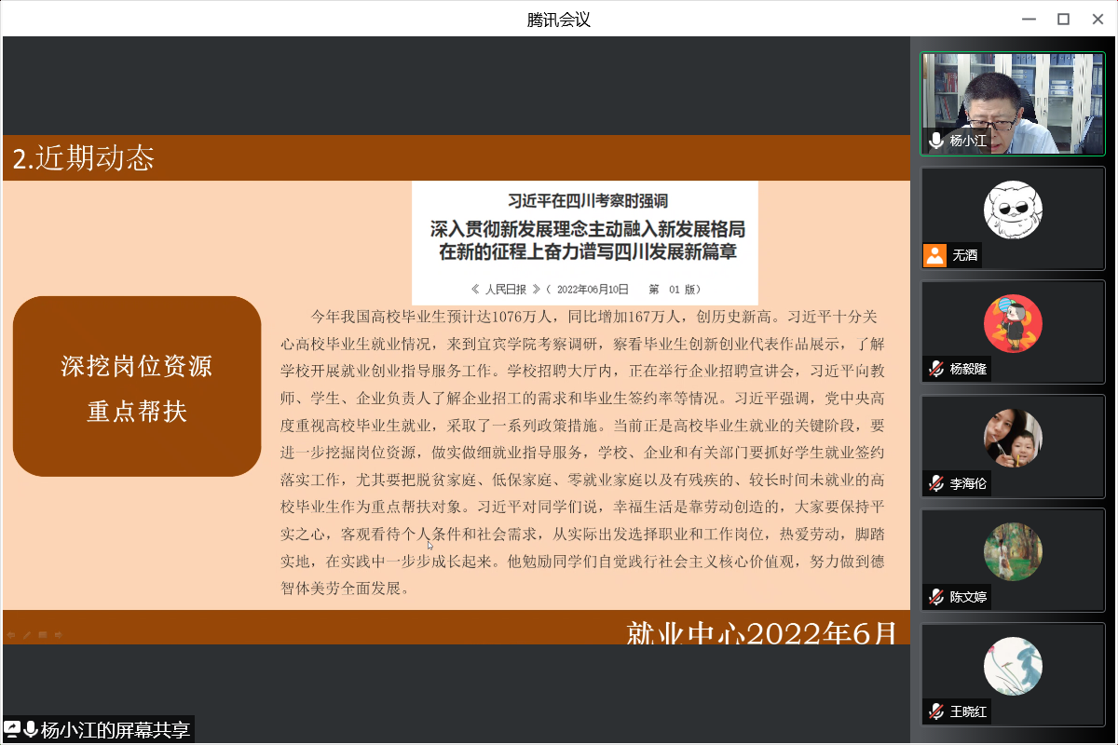This screenshot has height=745, width=1118.
Task: Click the orange user icon beside 无酒
Action: click(x=935, y=255)
